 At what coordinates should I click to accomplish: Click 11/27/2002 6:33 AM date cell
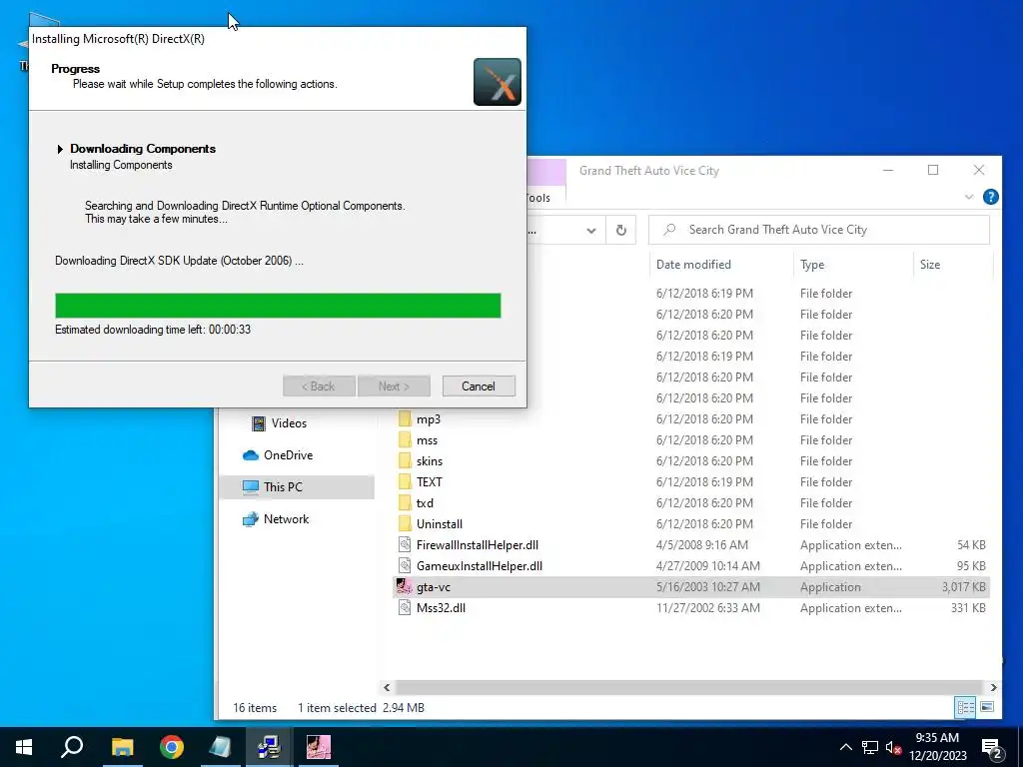pos(708,608)
